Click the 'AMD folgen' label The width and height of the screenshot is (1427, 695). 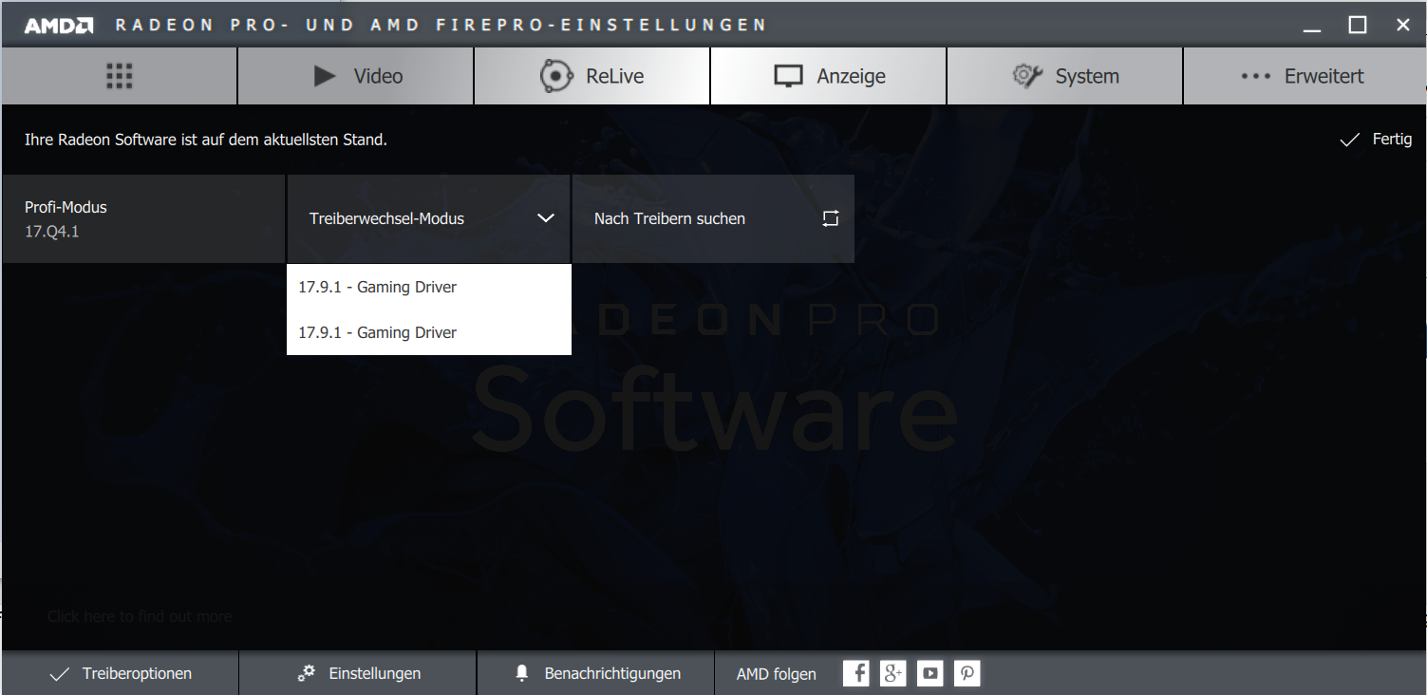point(776,674)
